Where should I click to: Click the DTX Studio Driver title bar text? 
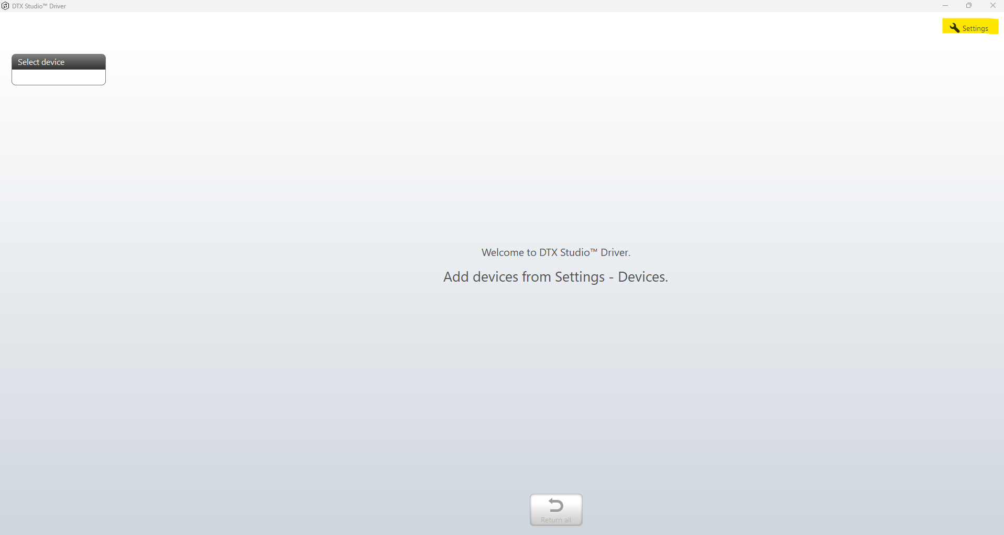pos(39,6)
